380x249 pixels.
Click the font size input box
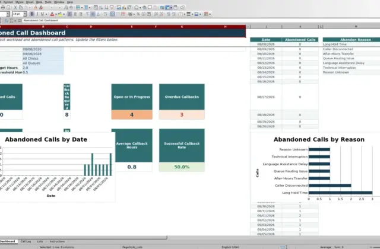coord(18,14)
